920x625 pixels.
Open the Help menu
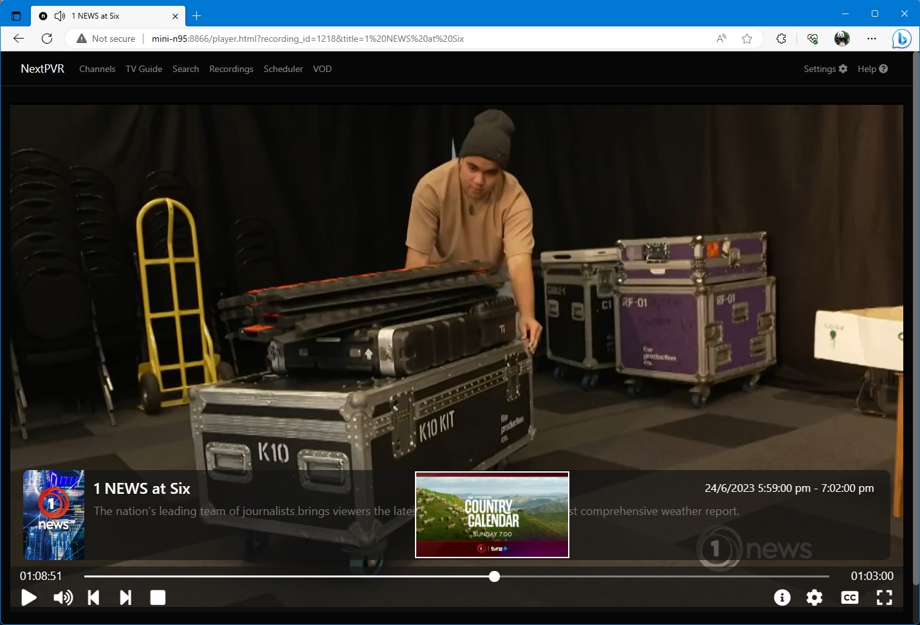872,69
